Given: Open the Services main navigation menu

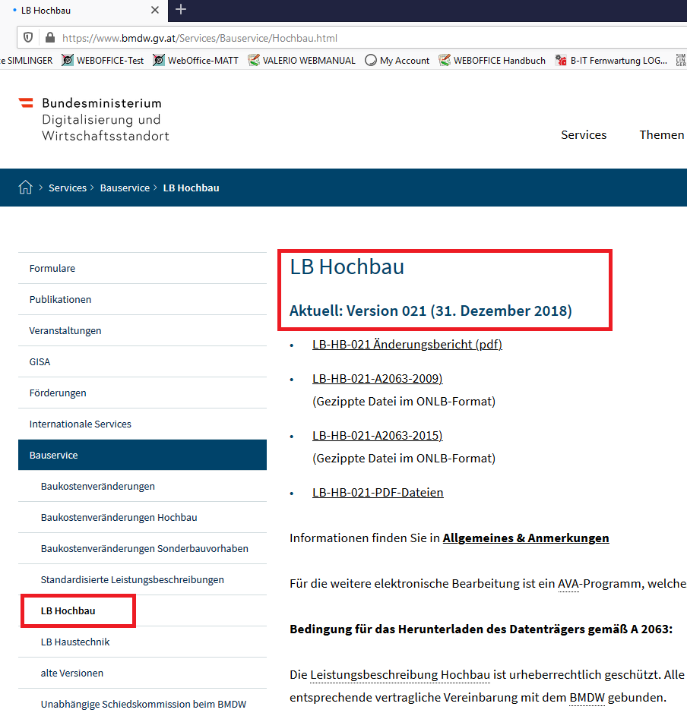Looking at the screenshot, I should (584, 134).
